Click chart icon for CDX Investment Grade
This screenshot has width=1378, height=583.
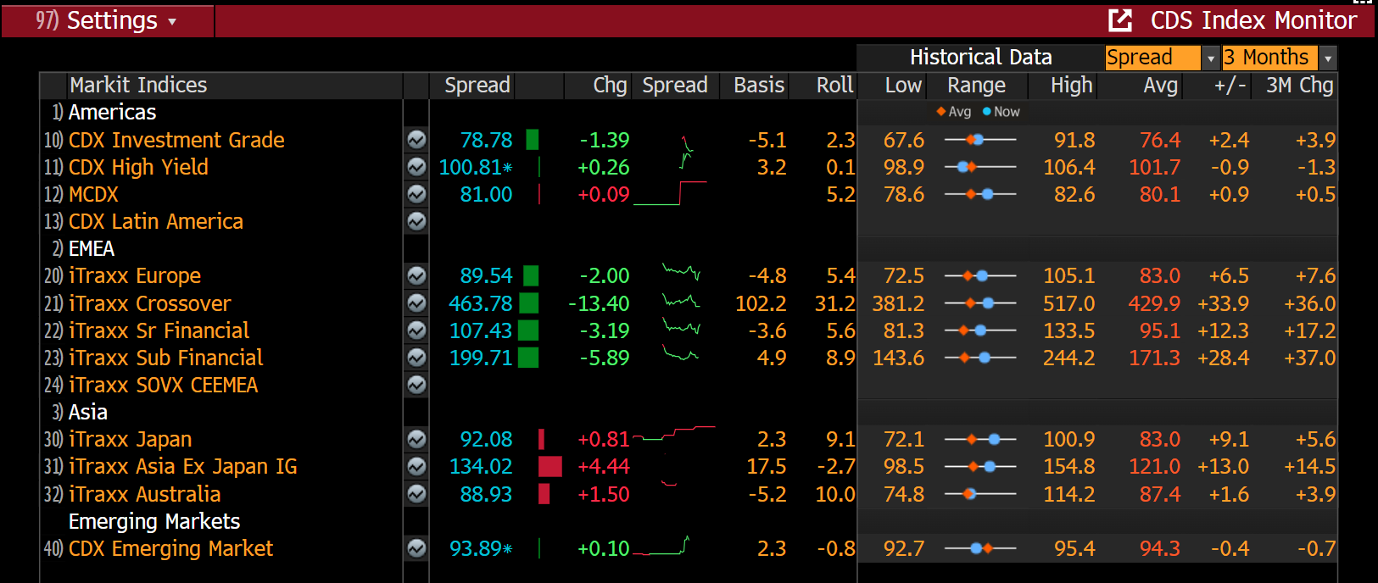pyautogui.click(x=416, y=140)
